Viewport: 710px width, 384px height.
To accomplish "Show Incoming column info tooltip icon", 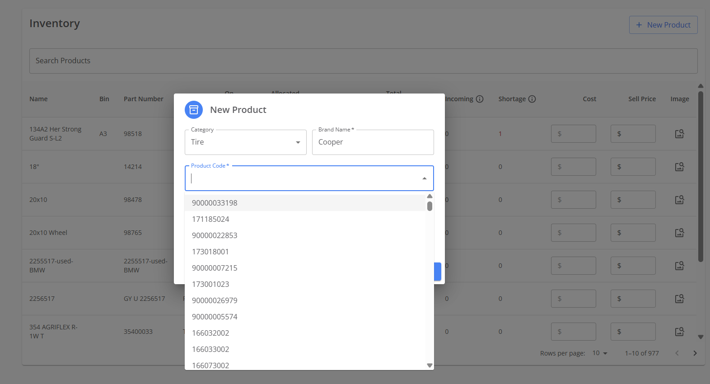I will click(x=480, y=99).
